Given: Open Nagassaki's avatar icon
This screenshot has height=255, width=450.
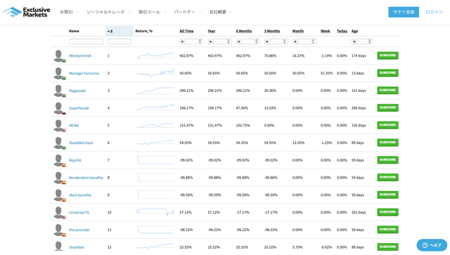Looking at the screenshot, I should click(x=59, y=91).
